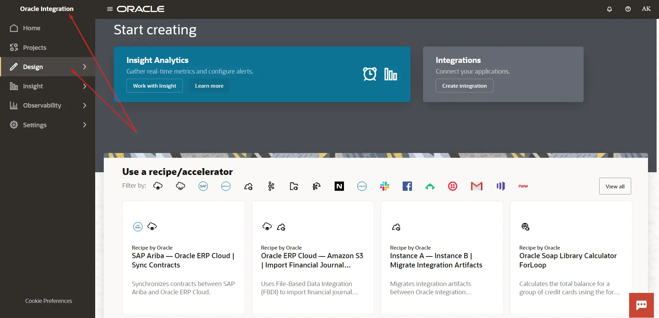Screen dimensions: 659x318
Task: Go to Home in sidebar
Action: coord(32,28)
